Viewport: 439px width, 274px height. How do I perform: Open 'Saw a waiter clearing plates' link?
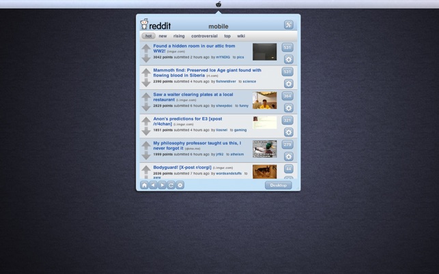pos(193,97)
